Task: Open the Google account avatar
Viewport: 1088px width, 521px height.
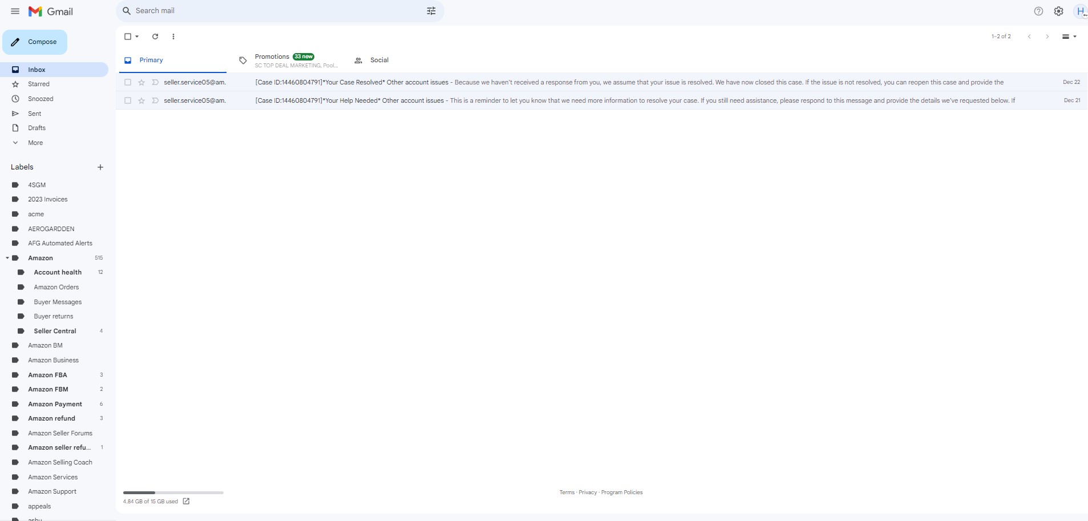Action: [x=1080, y=11]
